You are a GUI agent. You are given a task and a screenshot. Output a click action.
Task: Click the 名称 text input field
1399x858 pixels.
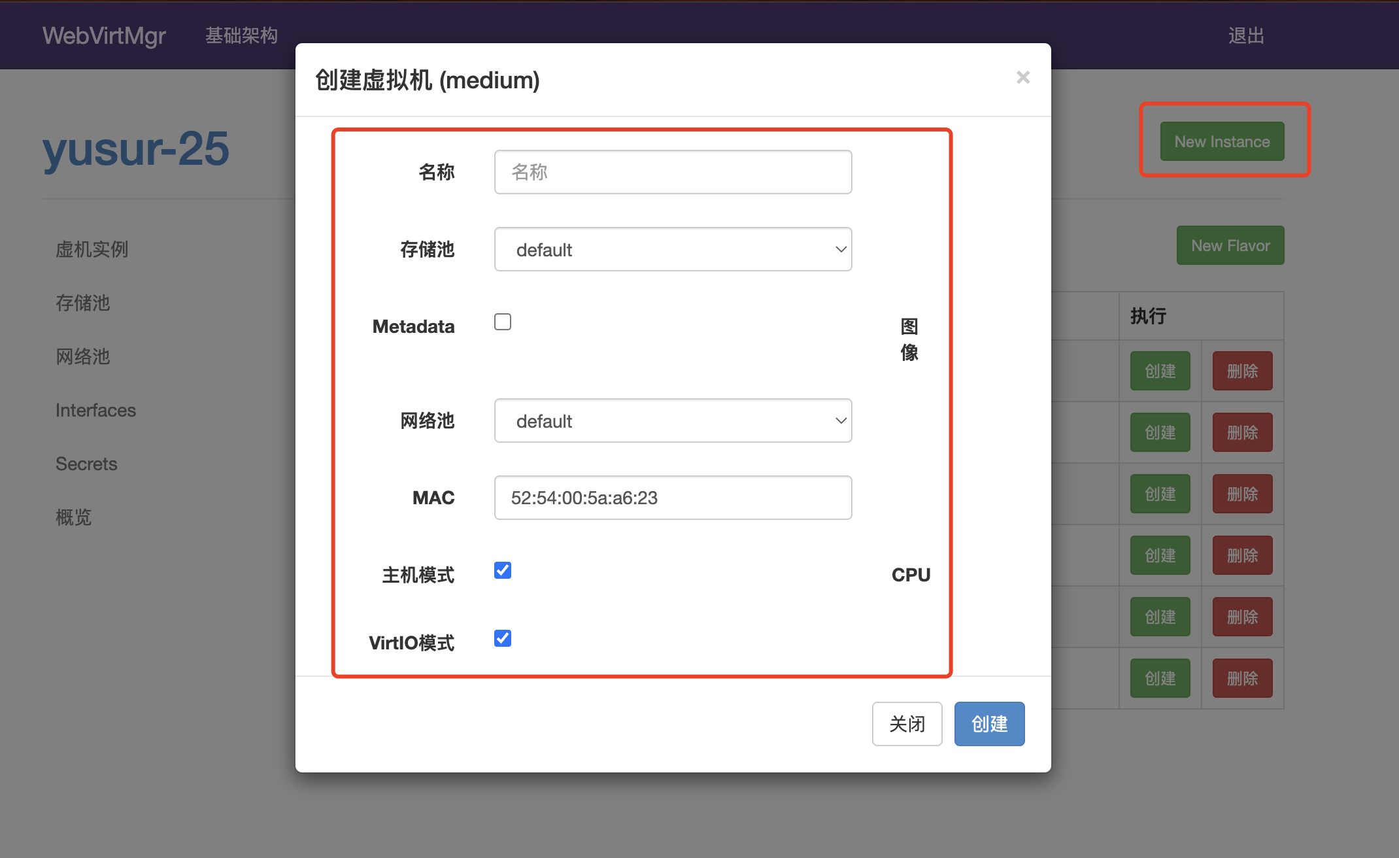pos(673,172)
